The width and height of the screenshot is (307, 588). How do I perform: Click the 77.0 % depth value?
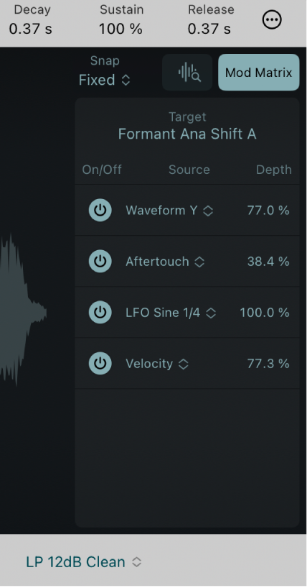(268, 211)
